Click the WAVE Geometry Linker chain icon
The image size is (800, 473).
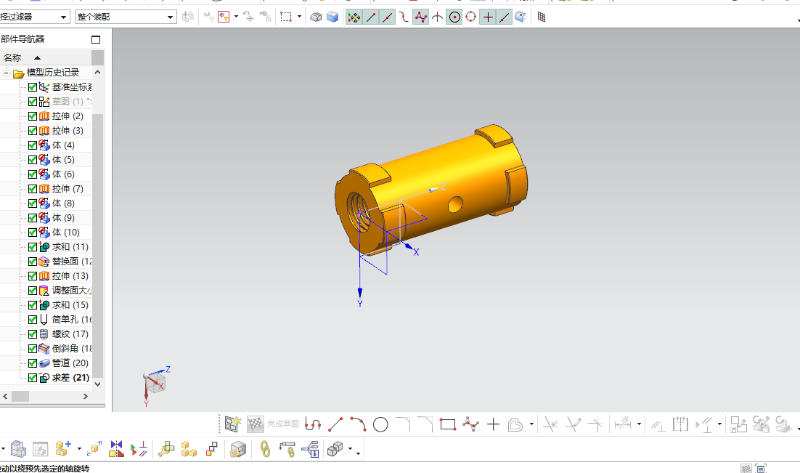pyautogui.click(x=265, y=450)
